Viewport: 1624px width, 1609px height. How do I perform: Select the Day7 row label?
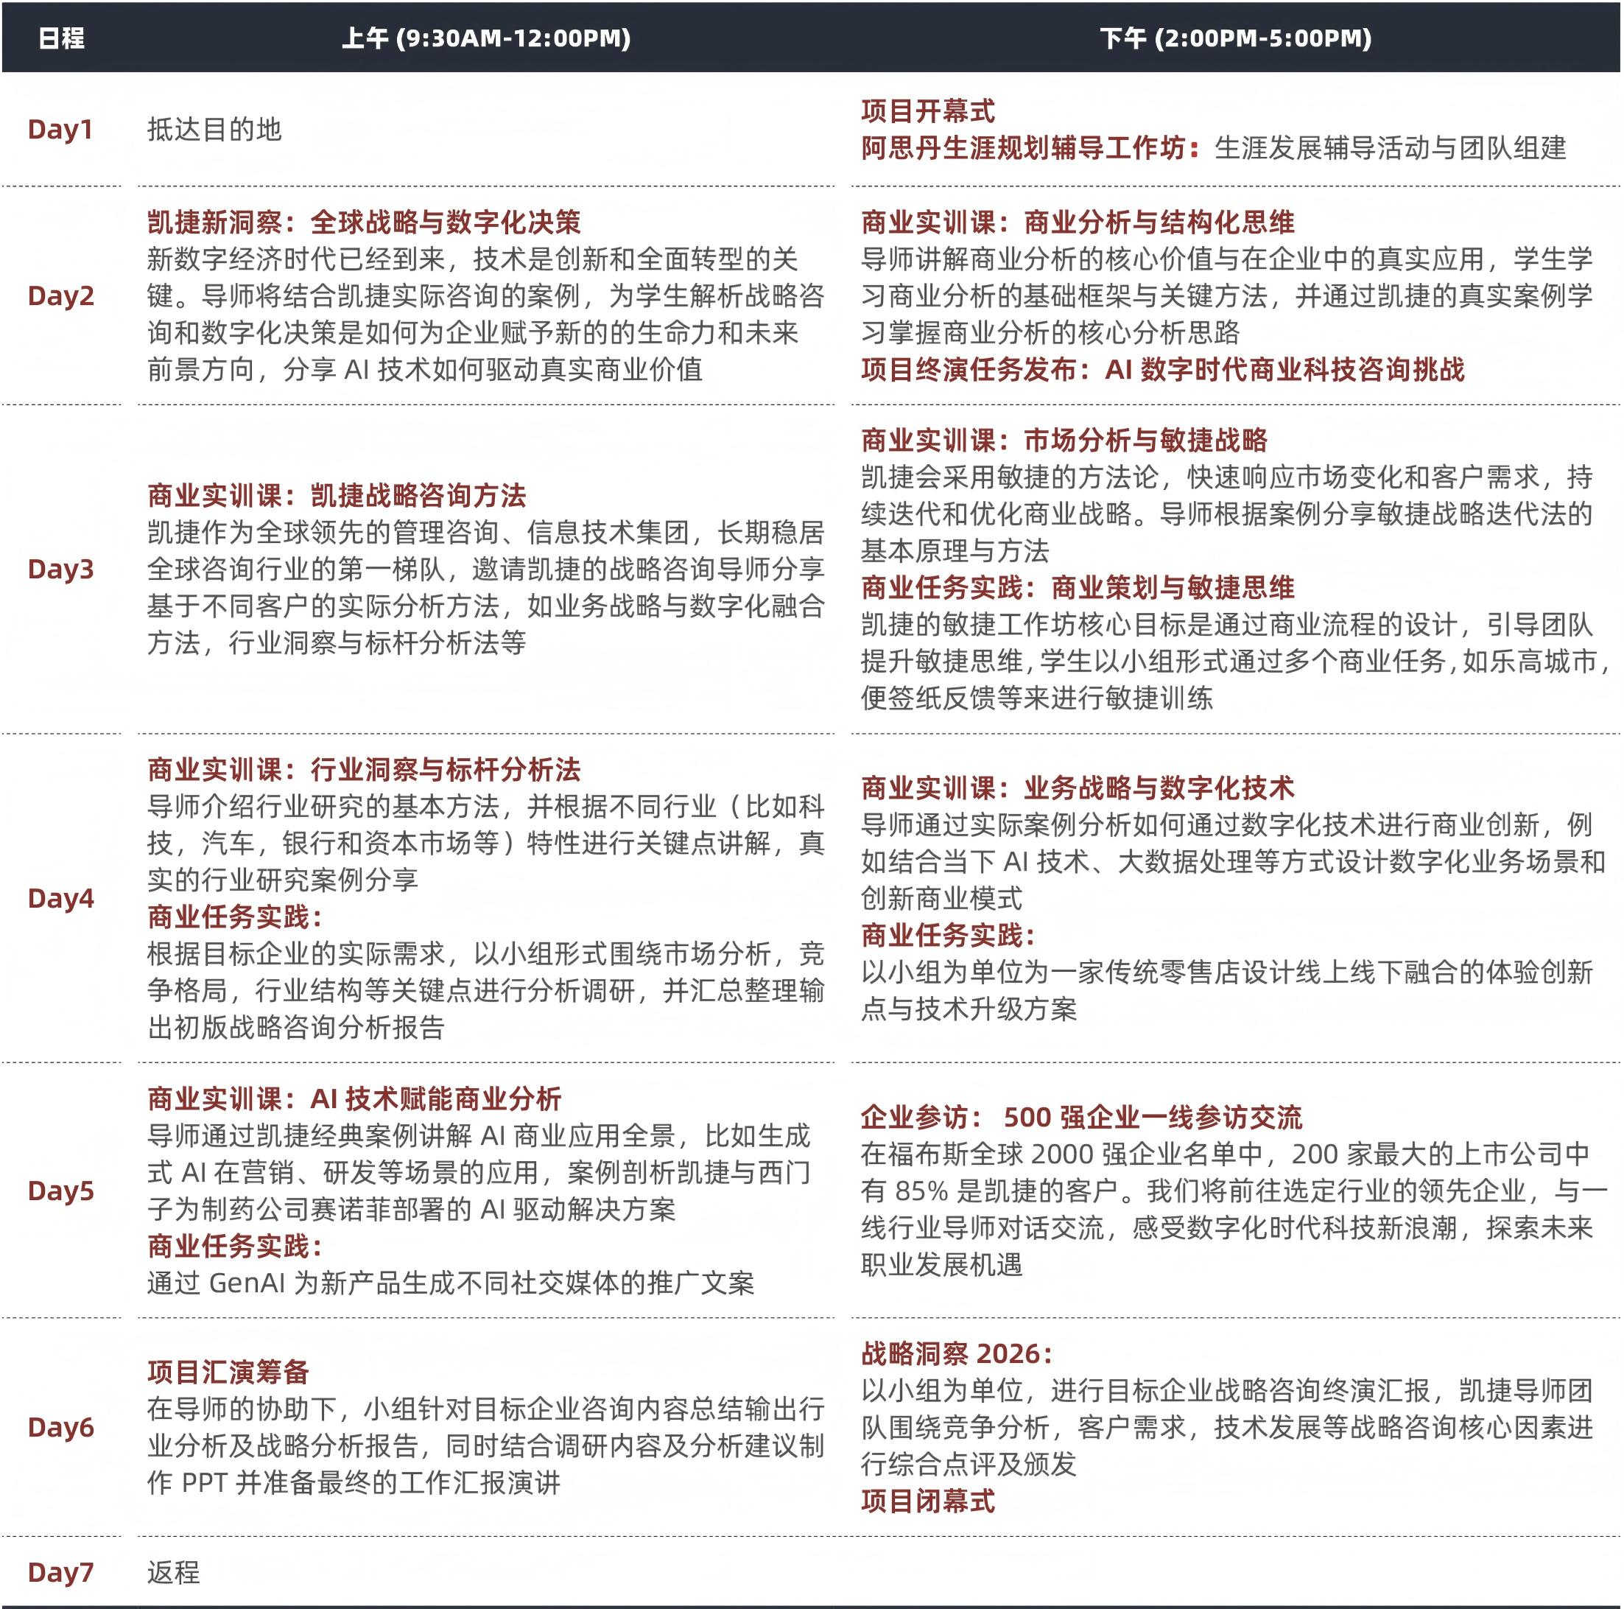click(60, 1573)
